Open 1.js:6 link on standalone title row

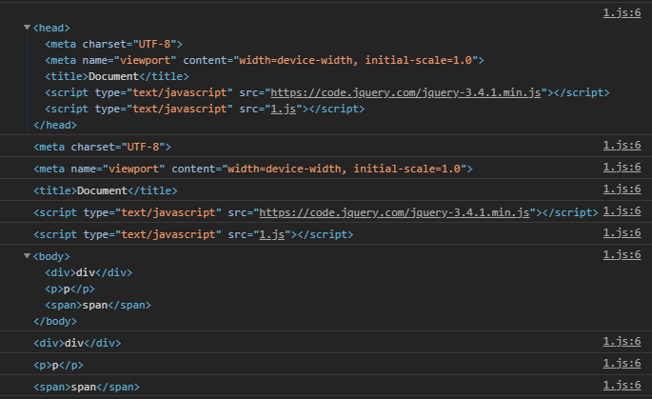pos(622,189)
